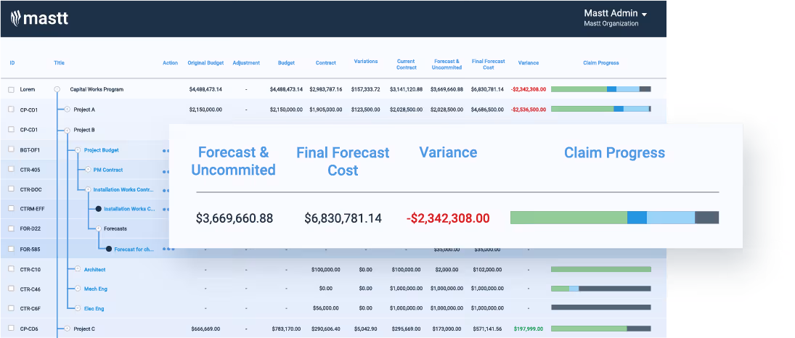Click the Adjustment column header
The width and height of the screenshot is (795, 338).
click(x=246, y=63)
